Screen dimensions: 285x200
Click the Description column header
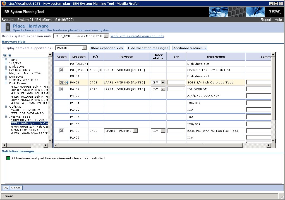coord(216,56)
